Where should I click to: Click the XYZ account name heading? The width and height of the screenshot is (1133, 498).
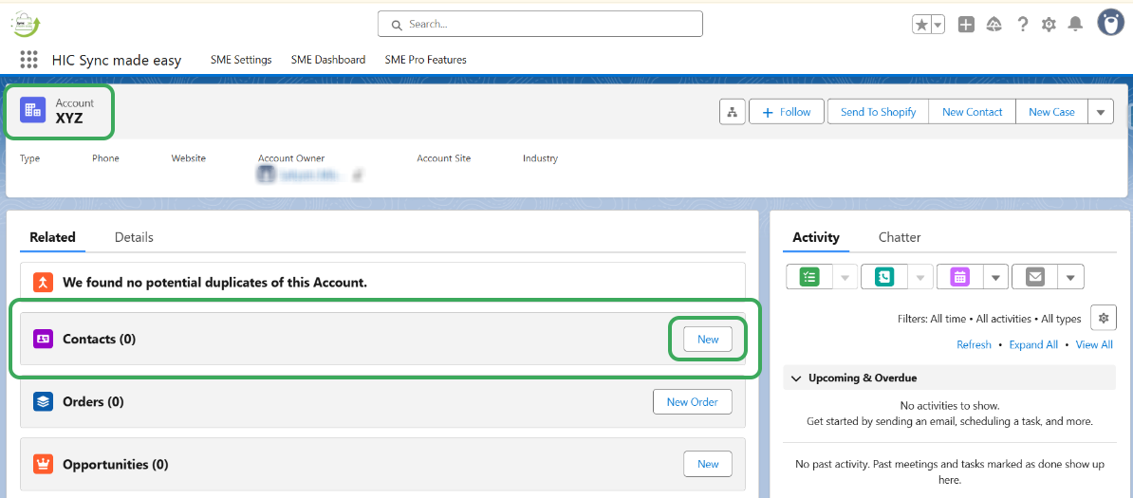pos(69,118)
